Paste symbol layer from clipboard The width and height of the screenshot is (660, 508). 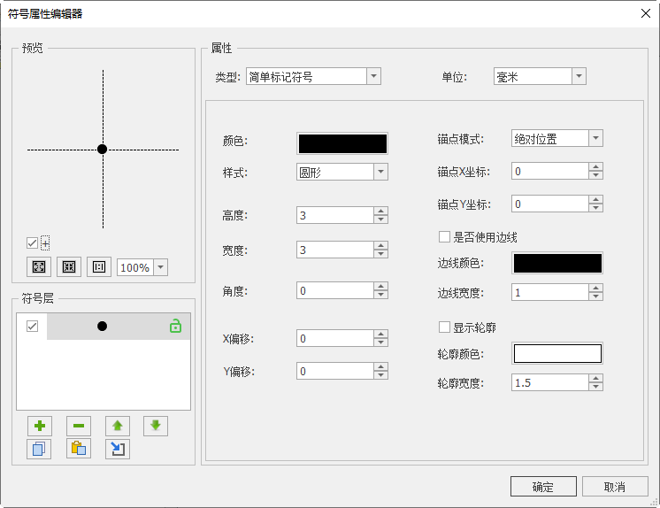tap(78, 449)
